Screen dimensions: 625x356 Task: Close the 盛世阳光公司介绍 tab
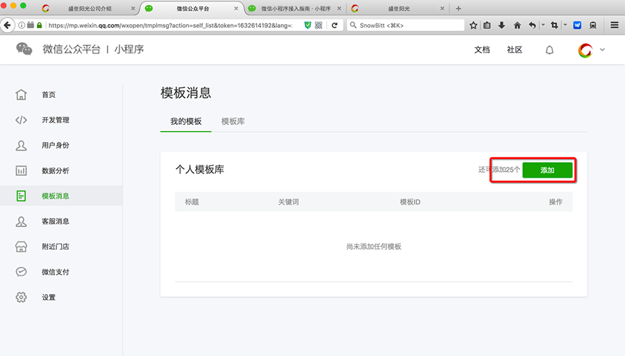(133, 8)
